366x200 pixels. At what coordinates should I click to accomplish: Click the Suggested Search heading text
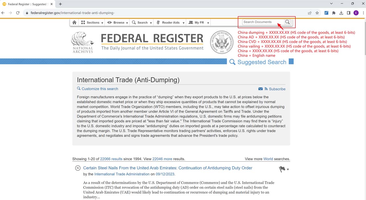coord(262,62)
